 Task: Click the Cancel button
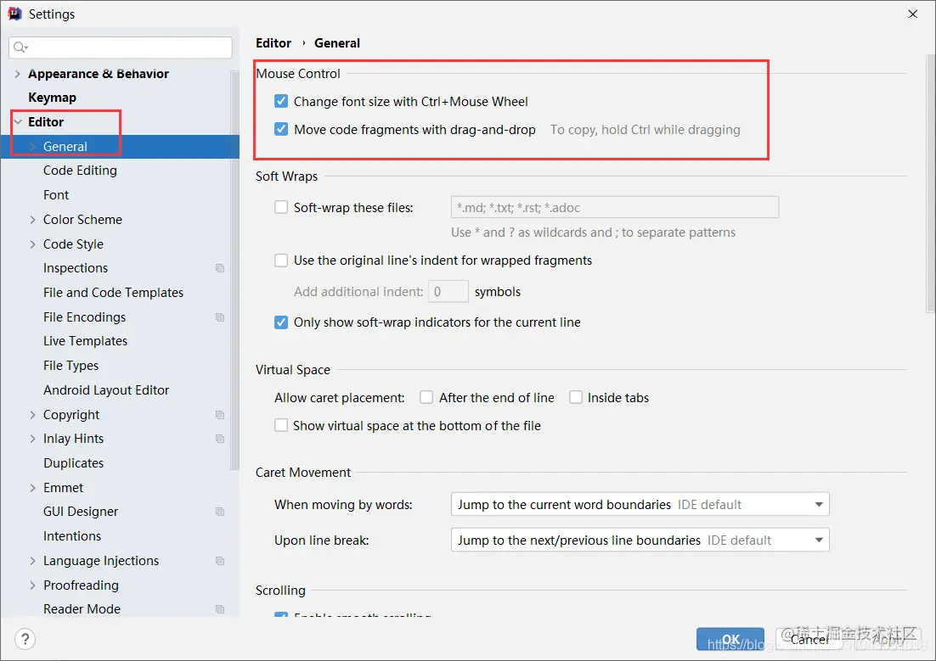[x=809, y=639]
